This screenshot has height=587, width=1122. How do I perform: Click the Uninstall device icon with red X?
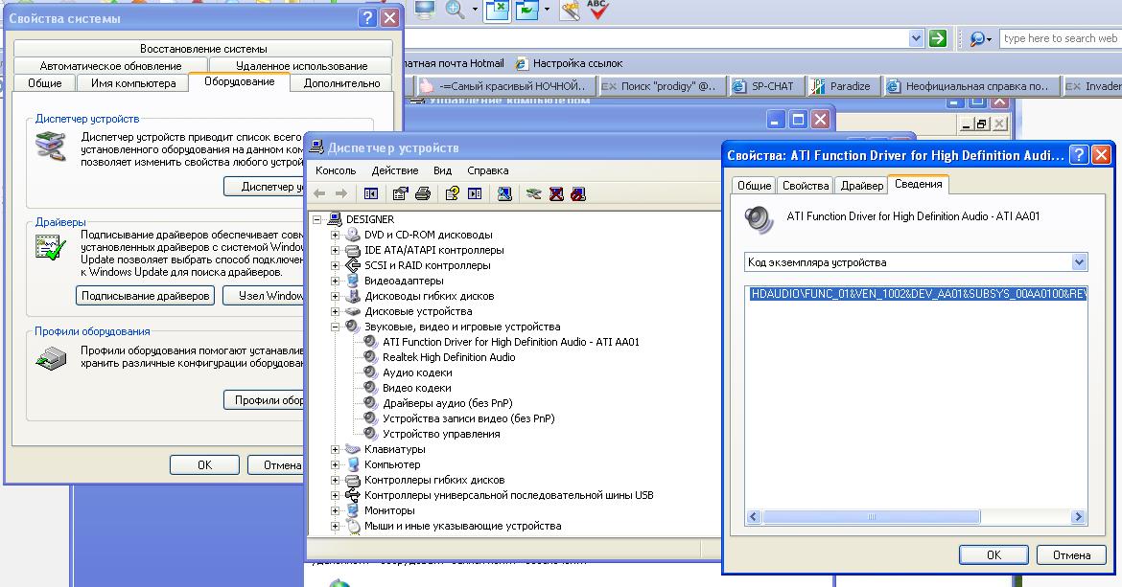[x=557, y=193]
